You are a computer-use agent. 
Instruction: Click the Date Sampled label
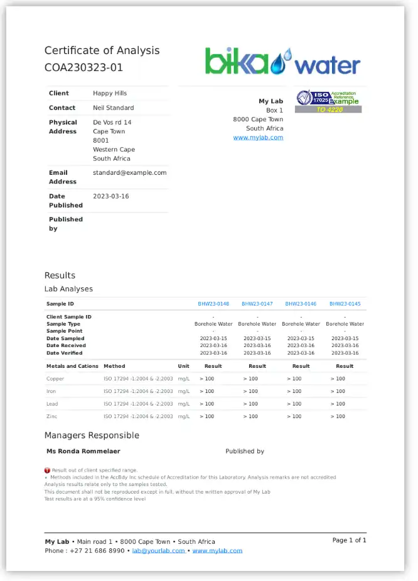pyautogui.click(x=65, y=338)
